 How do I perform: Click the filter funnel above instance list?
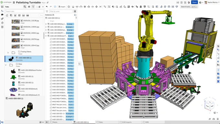point(47,11)
